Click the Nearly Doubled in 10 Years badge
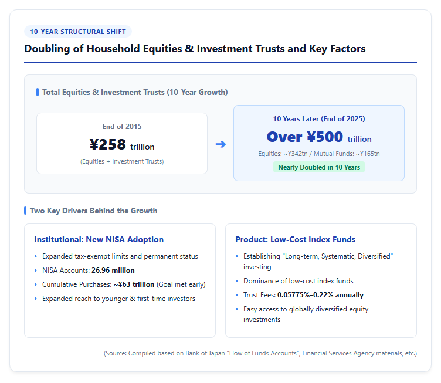Screen dimensions: 441x383 (x=319, y=167)
